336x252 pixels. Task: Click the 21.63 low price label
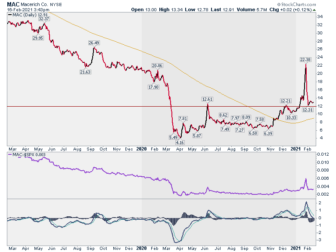85,72
